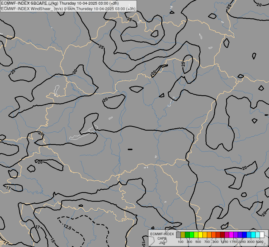This screenshot has width=269, height=247.
Task: Click the olive legend swatch after 100
Action: coord(183,235)
